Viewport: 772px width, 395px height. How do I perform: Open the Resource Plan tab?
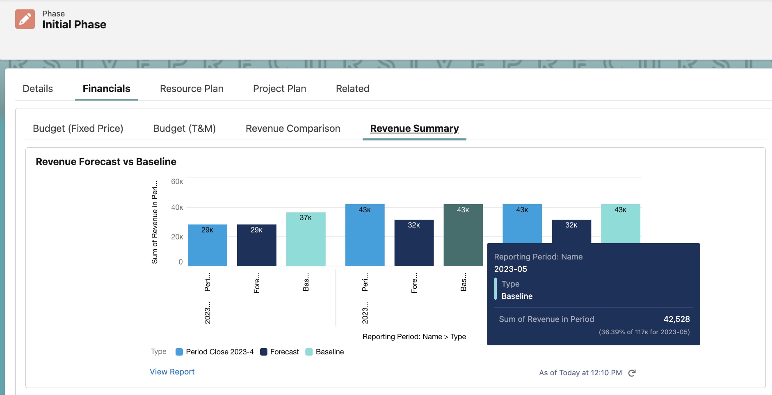point(191,88)
